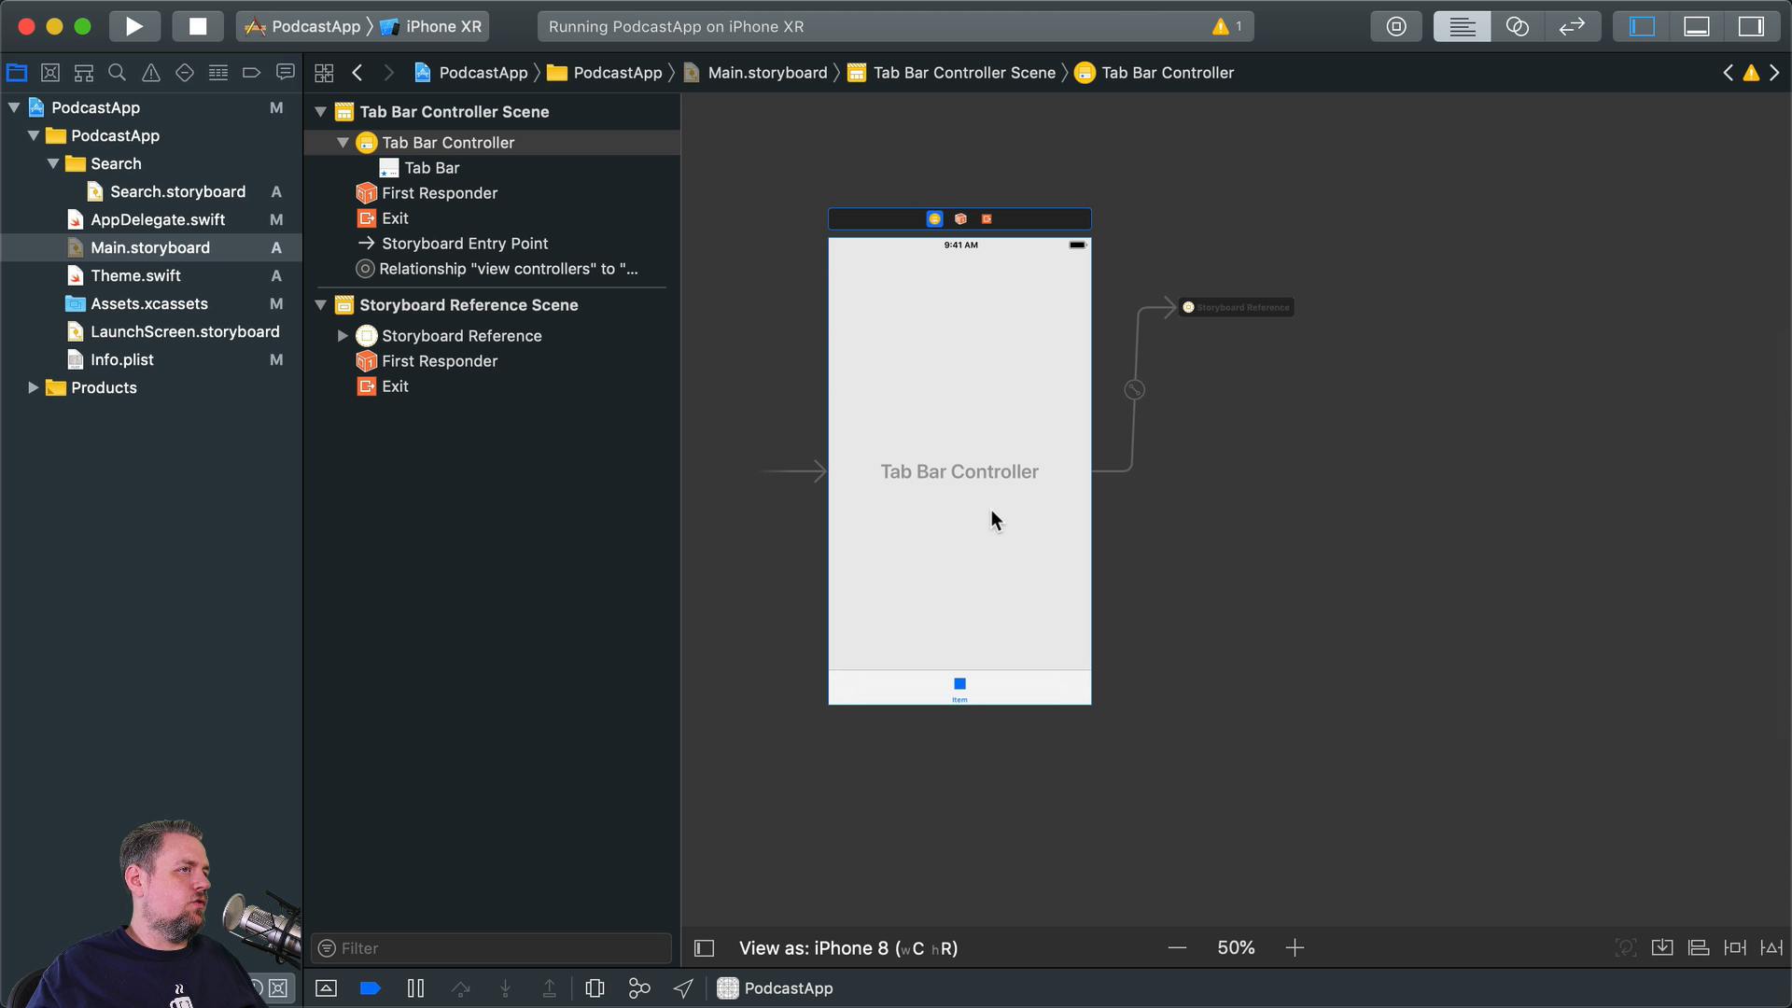The height and width of the screenshot is (1008, 1792).
Task: Select the Source Control navigator tab
Action: coord(50,73)
